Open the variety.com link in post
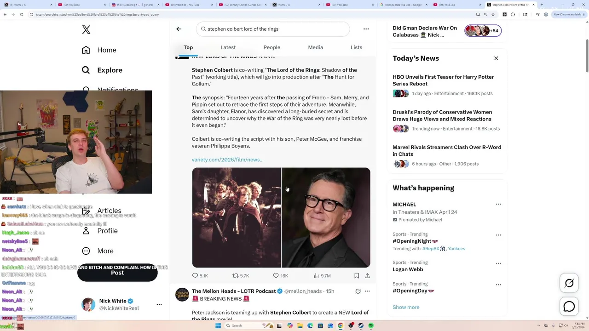Image resolution: width=589 pixels, height=331 pixels. [x=228, y=160]
